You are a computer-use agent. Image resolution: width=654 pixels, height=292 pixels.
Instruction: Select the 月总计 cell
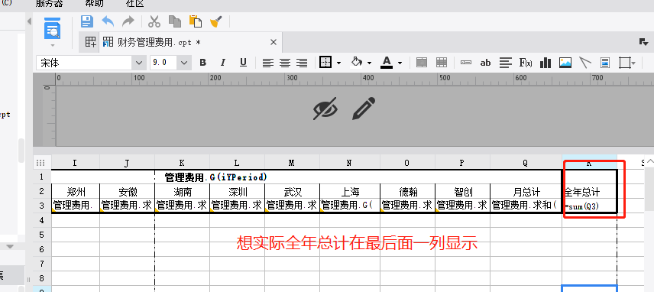[526, 192]
